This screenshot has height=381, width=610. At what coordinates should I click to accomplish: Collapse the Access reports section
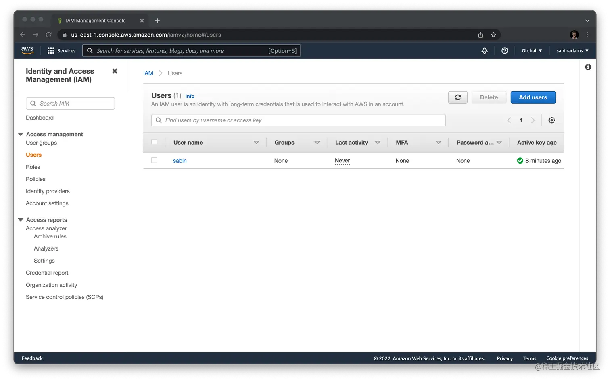click(x=21, y=219)
